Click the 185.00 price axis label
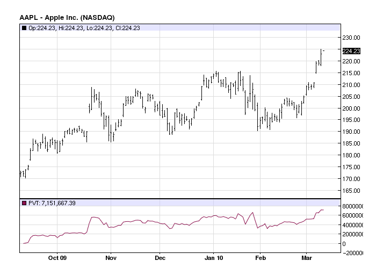This screenshot has height=275, width=376. [351, 143]
